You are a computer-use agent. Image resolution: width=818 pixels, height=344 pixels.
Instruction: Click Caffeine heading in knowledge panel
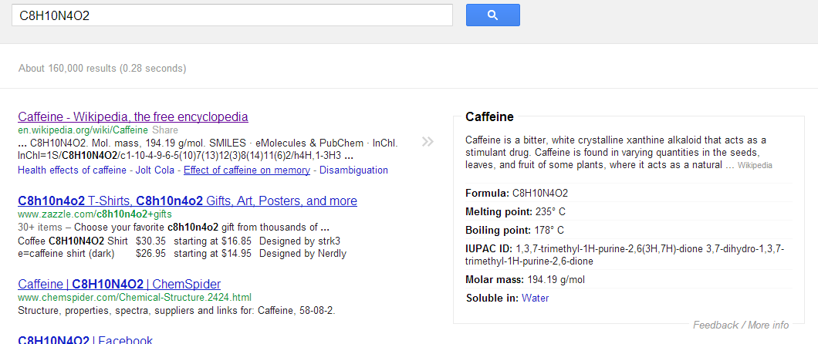pyautogui.click(x=489, y=116)
